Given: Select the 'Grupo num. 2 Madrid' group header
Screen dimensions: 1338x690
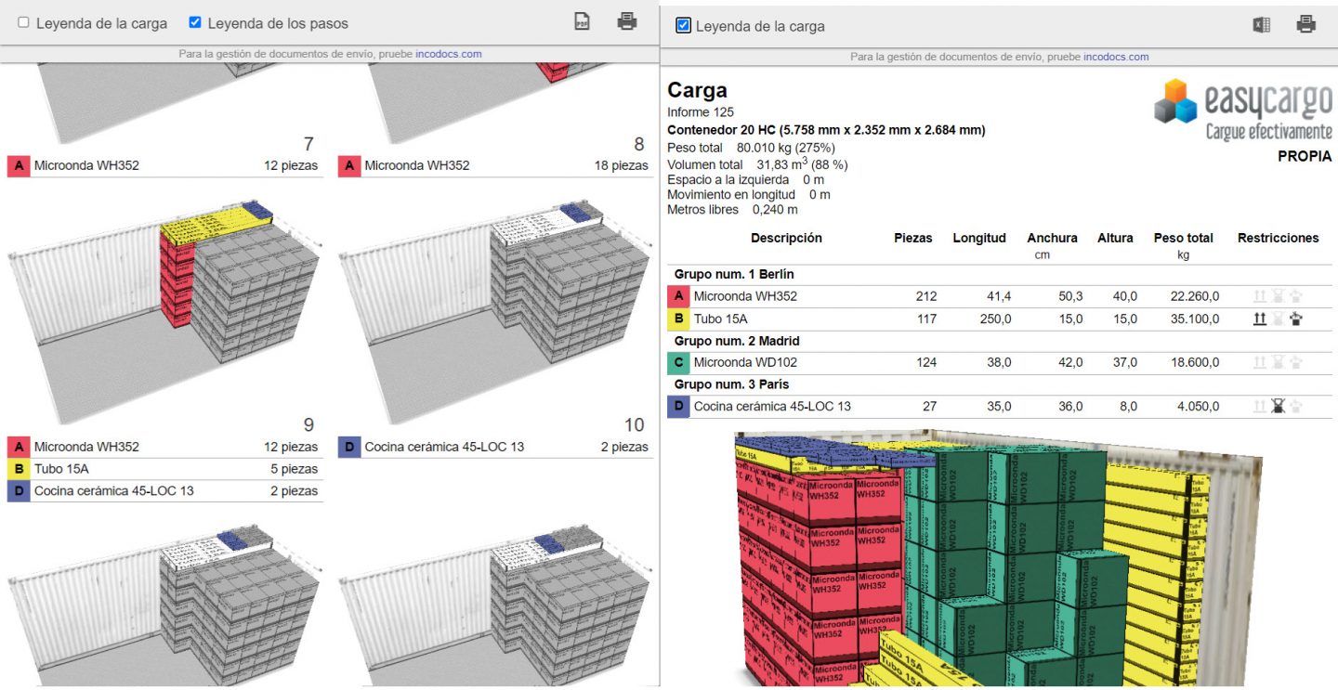Looking at the screenshot, I should [x=739, y=341].
